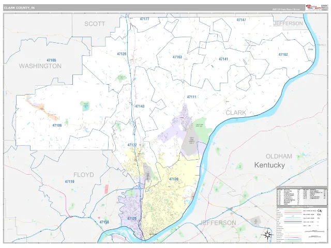The width and height of the screenshot is (331, 248).
Task: Click the Kentucky state label
Action: [x=269, y=165]
